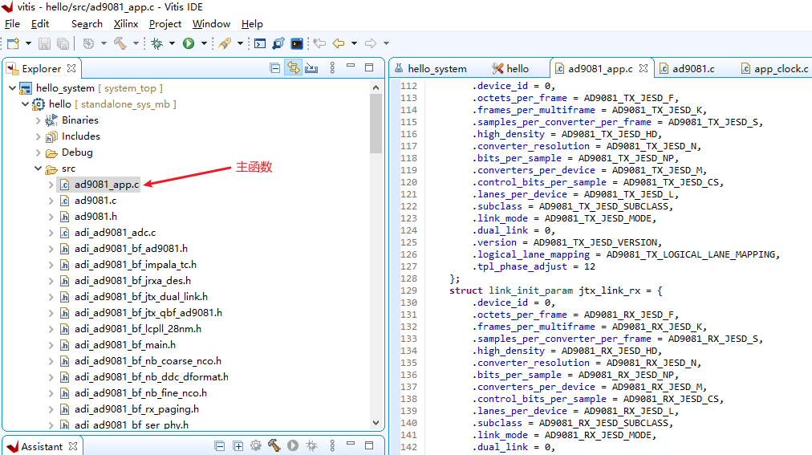This screenshot has width=812, height=455.
Task: Click the Build hammer icon in main toolbar
Action: [x=120, y=43]
